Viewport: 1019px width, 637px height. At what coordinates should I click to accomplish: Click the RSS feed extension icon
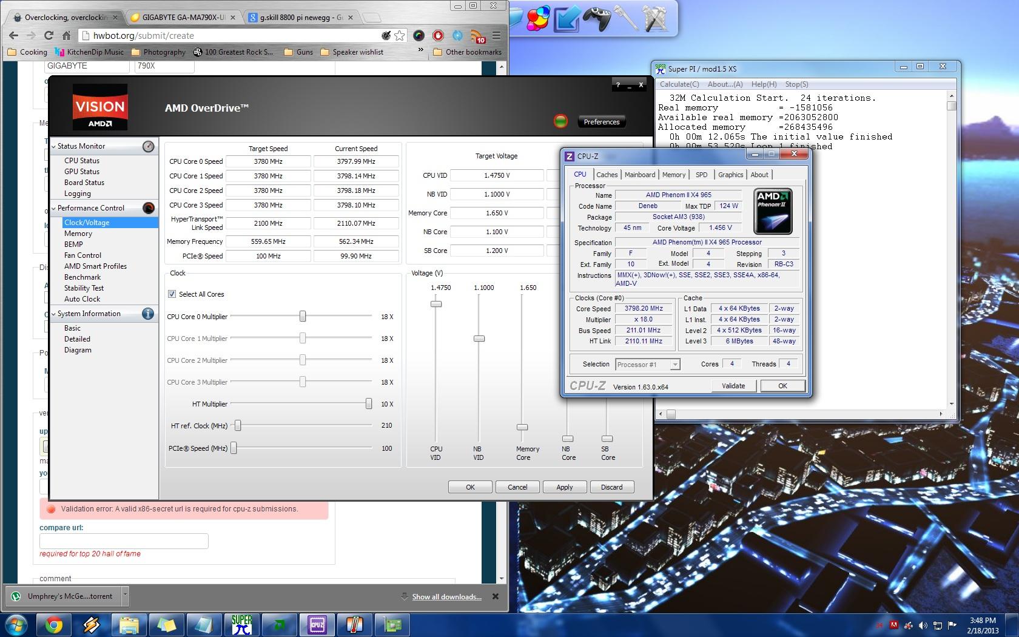tap(477, 36)
